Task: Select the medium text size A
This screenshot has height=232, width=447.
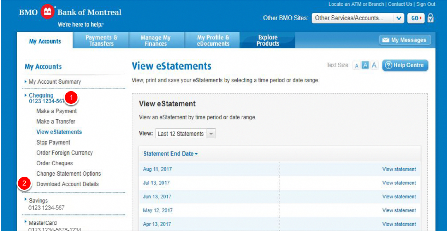Action: tap(365, 65)
